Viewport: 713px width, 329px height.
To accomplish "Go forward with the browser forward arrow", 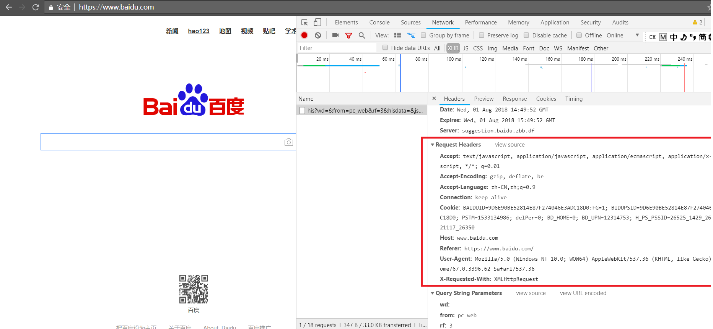I will pyautogui.click(x=22, y=7).
